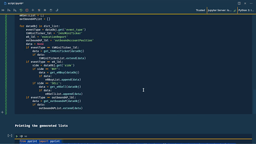This screenshot has height=144, width=256.
Task: Interrupt kernel with red stop icon
Action: click(27, 10)
